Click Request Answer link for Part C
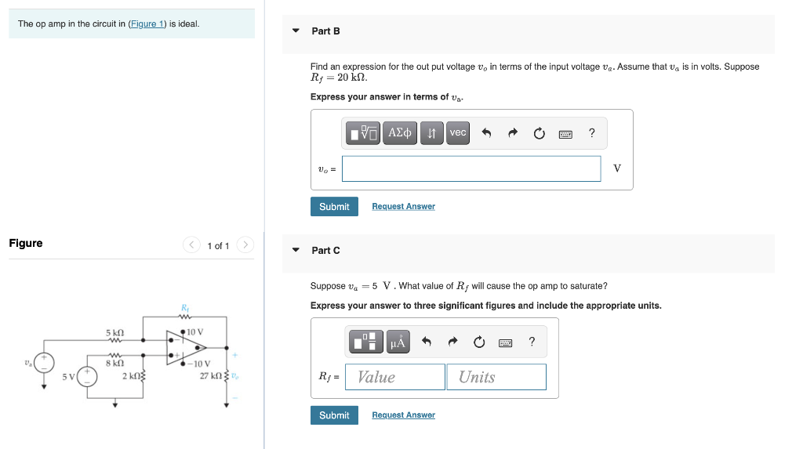 click(404, 415)
